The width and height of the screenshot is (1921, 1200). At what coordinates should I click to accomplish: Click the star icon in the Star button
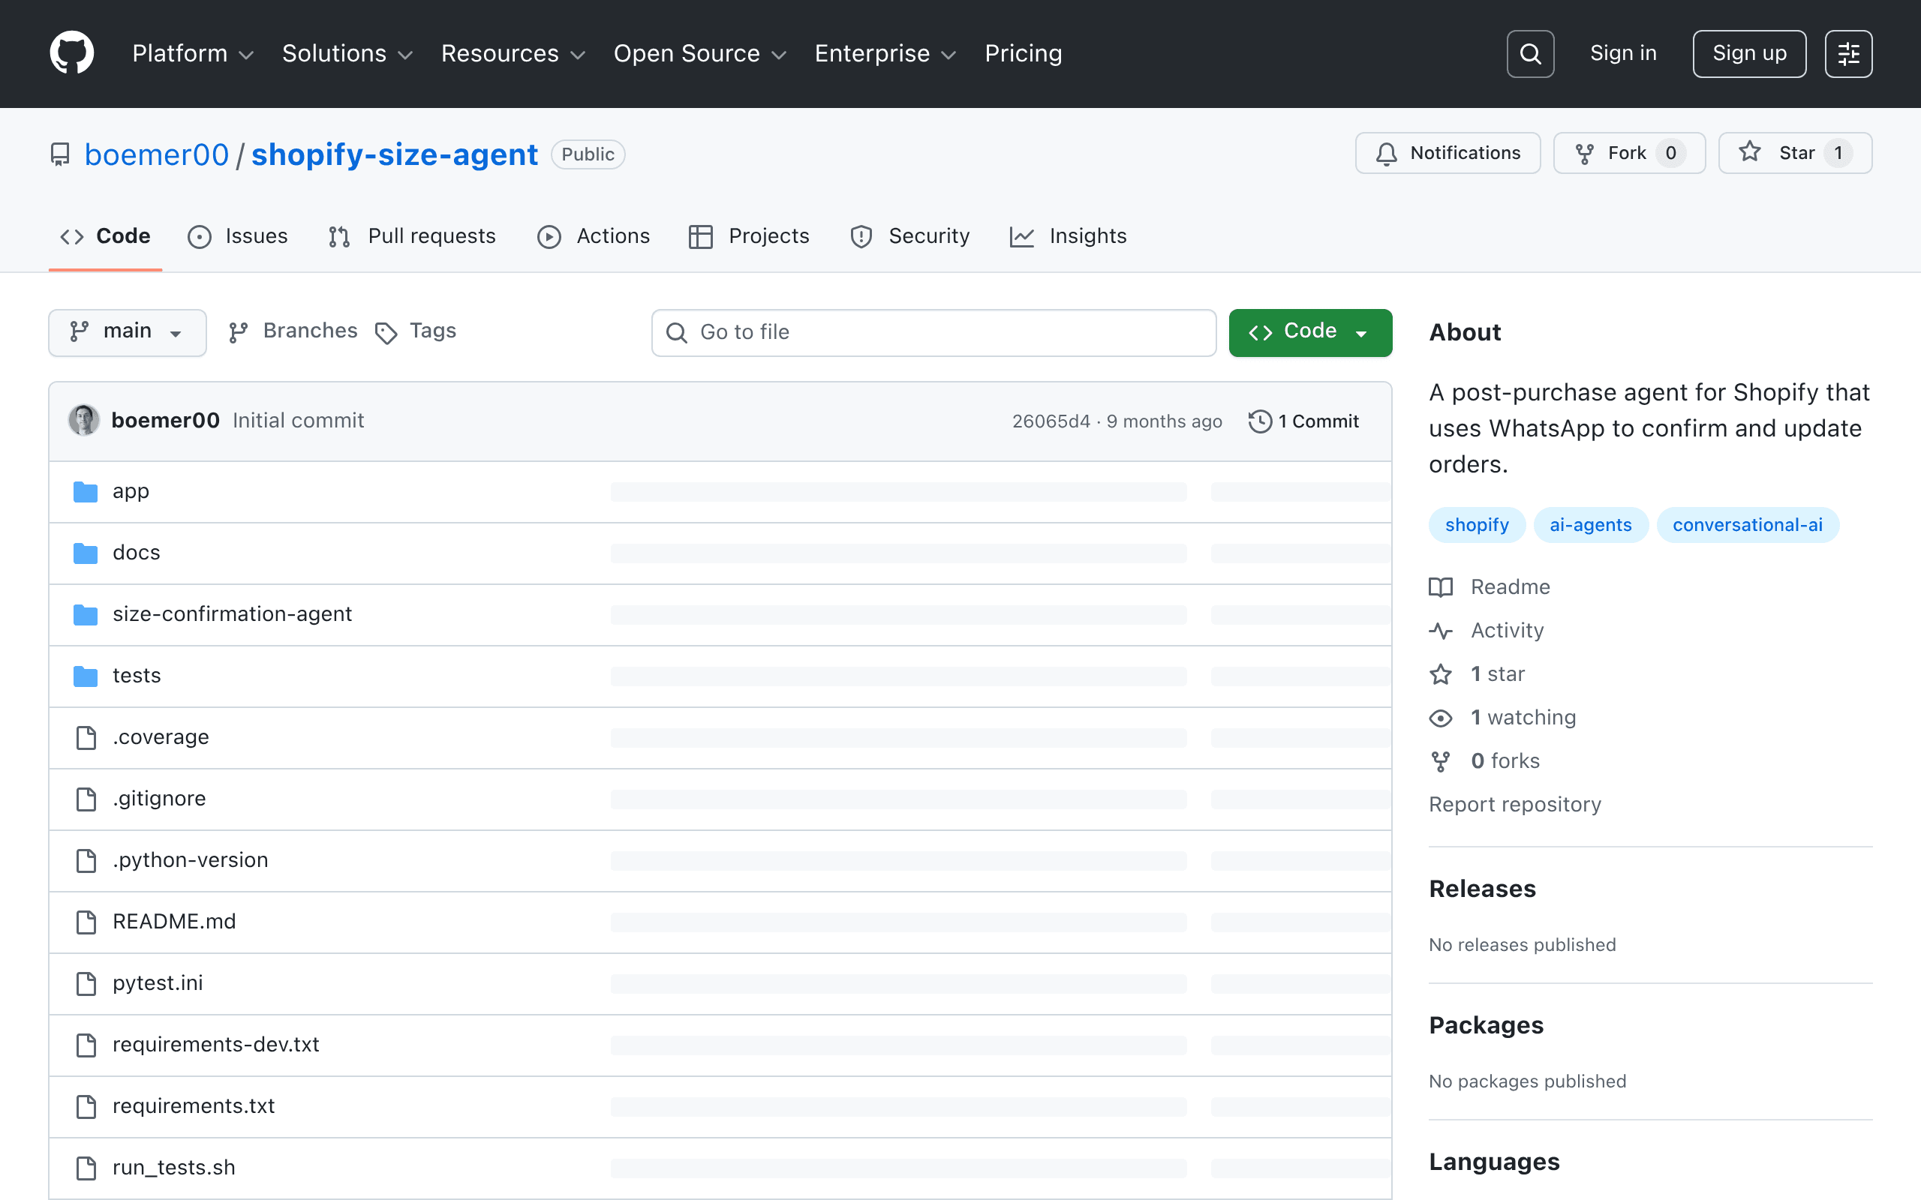coord(1750,151)
